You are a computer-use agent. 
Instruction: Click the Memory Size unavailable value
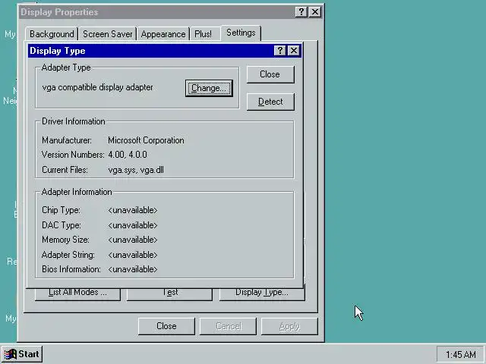tap(133, 240)
